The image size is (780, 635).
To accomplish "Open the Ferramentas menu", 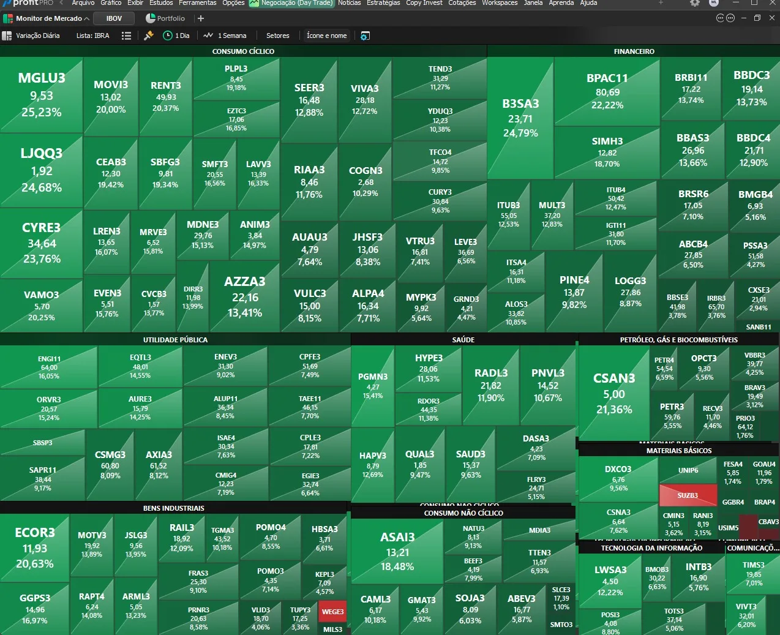I will pos(198,3).
